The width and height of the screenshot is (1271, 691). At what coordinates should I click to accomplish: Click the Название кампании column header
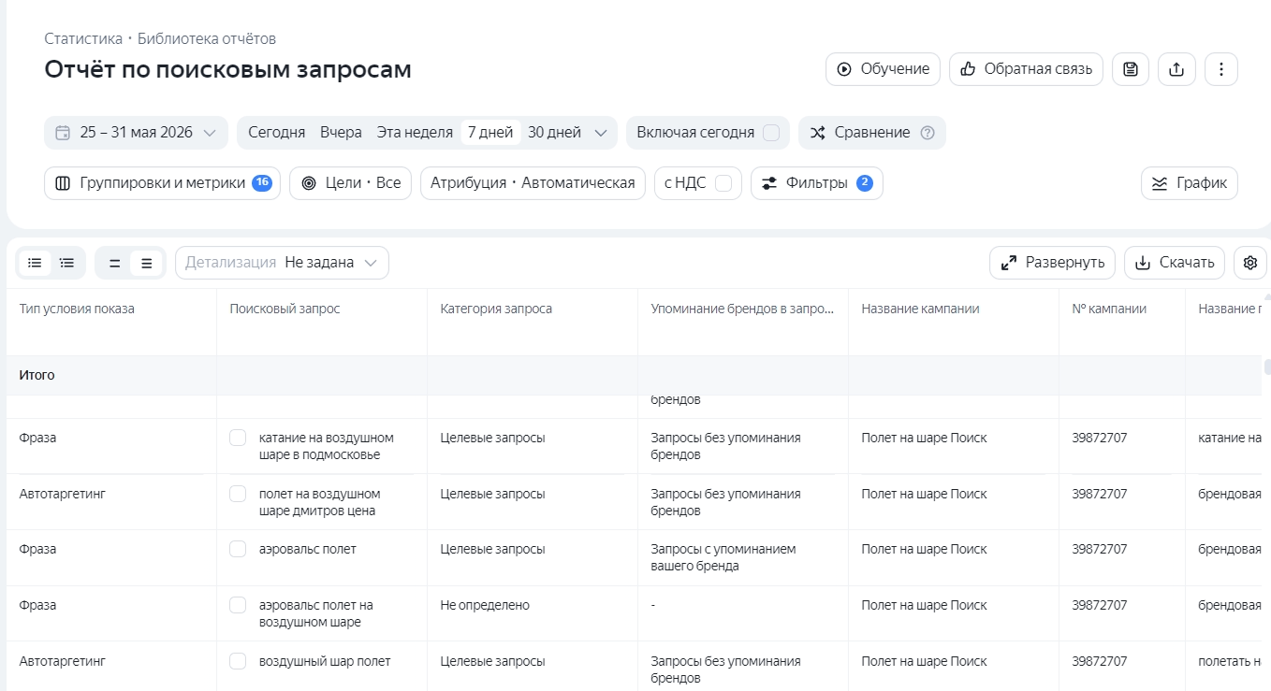click(x=920, y=309)
